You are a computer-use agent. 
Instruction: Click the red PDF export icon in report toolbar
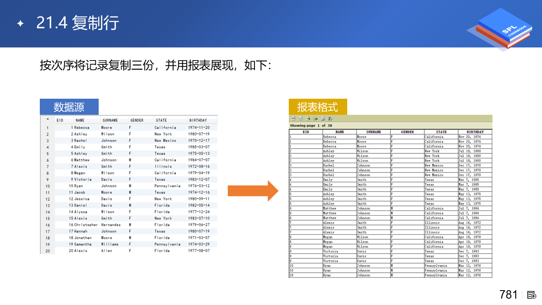click(x=293, y=119)
